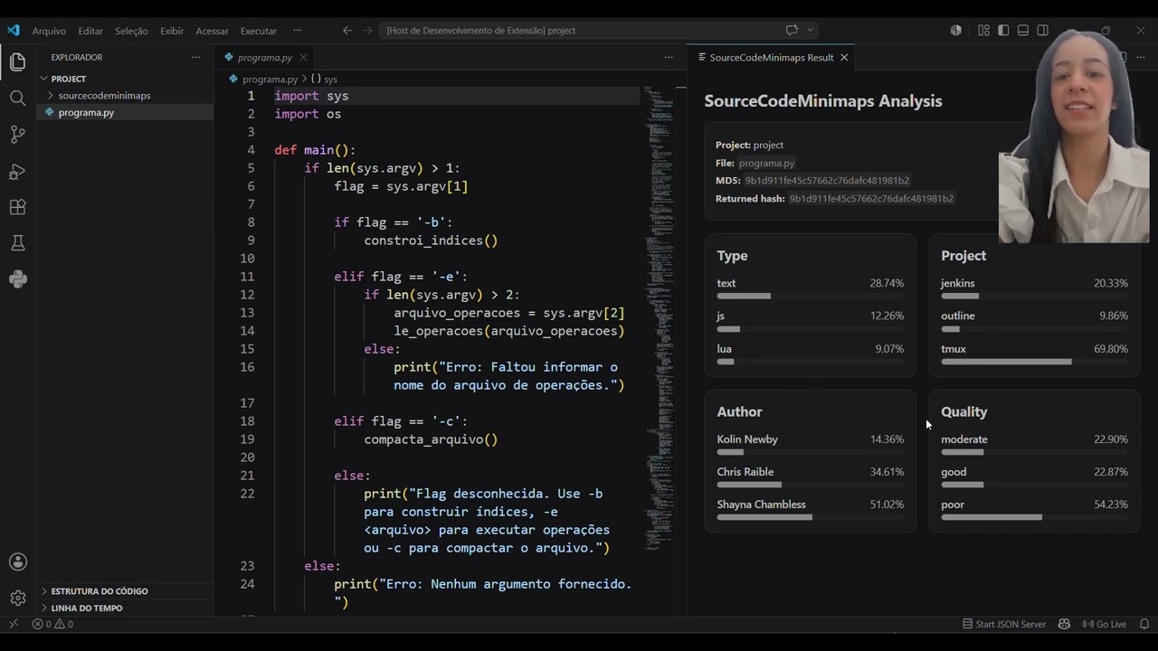Open the Arquivo menu

coord(49,31)
